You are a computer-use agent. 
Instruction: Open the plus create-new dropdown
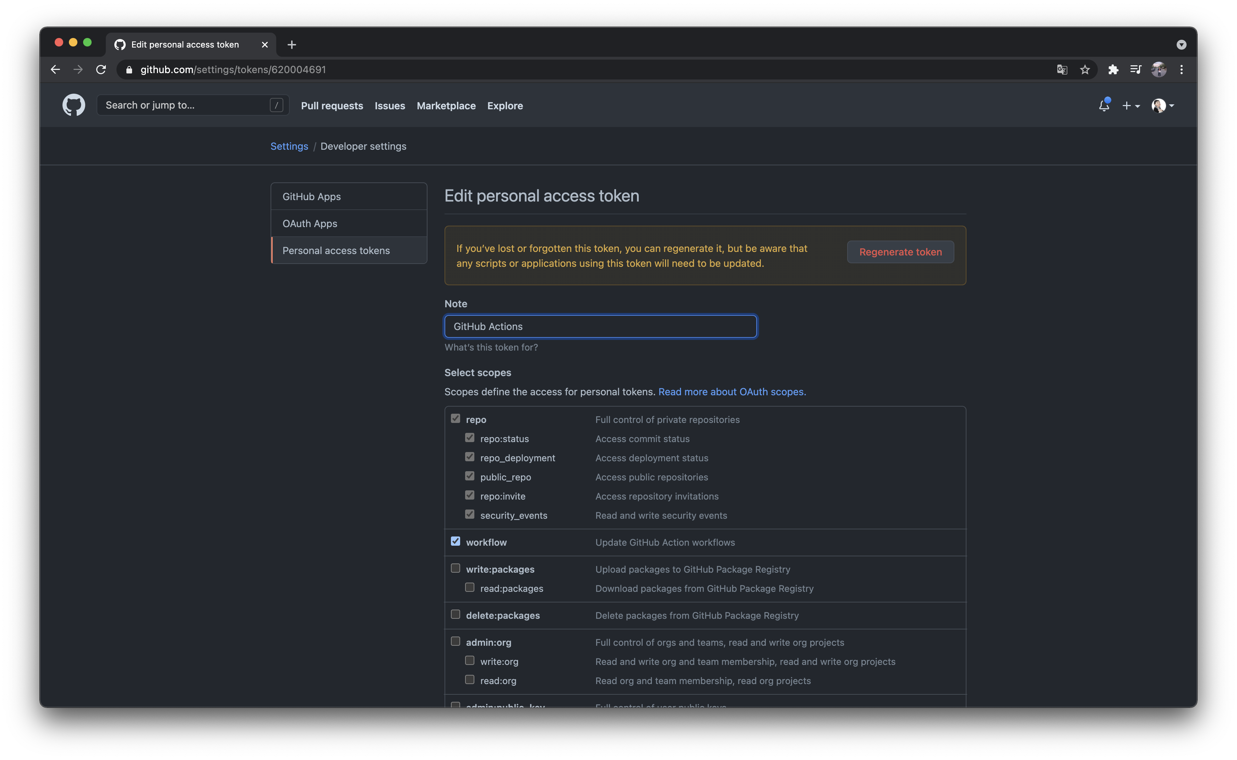click(1130, 106)
